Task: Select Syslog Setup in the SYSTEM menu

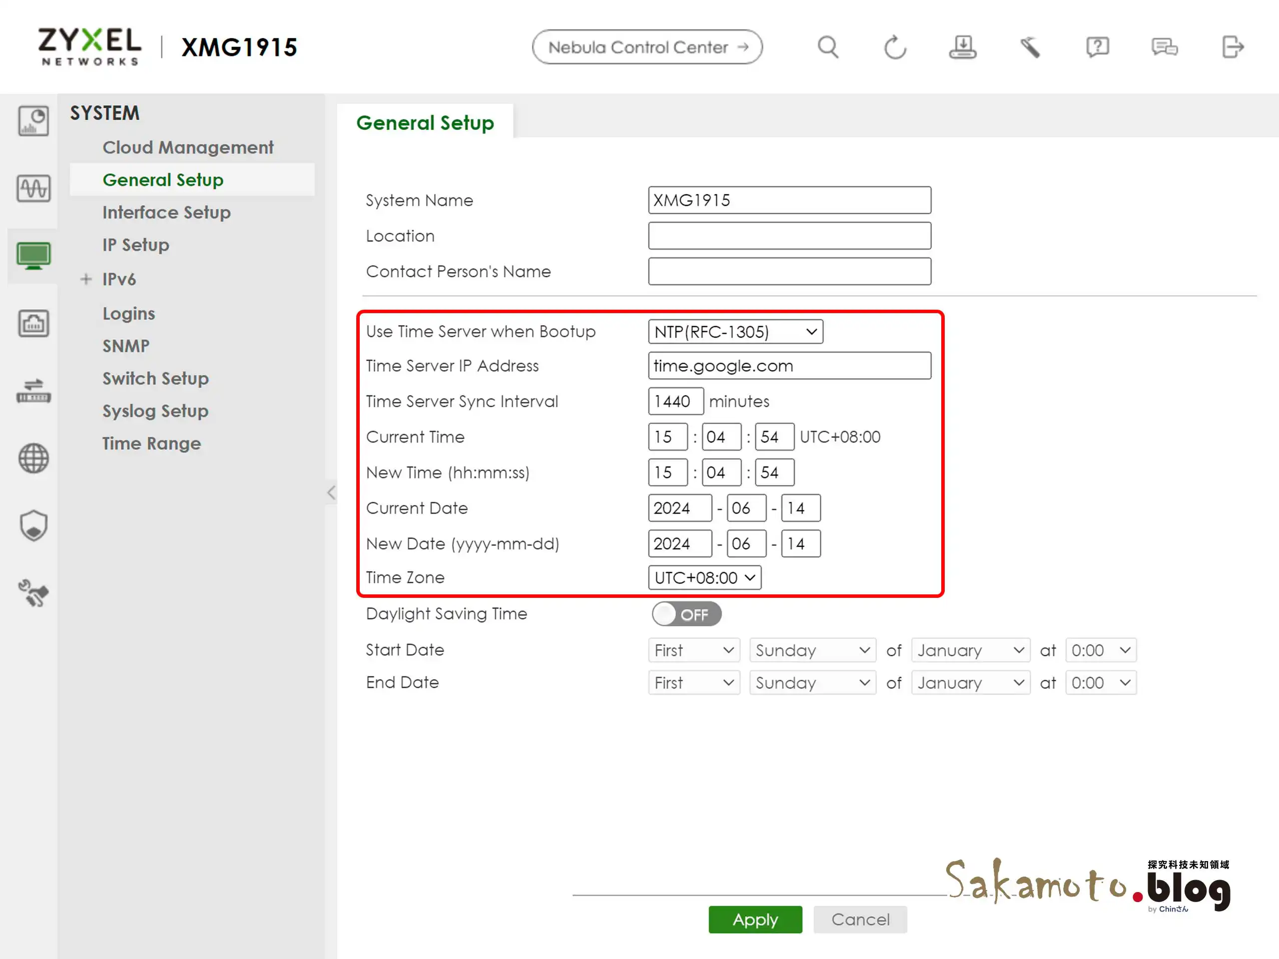Action: (155, 411)
